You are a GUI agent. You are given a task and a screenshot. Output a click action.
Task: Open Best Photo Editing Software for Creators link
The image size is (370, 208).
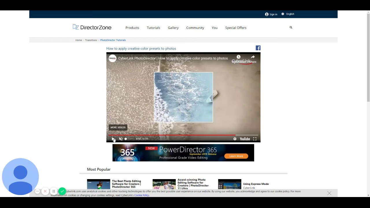(x=127, y=184)
